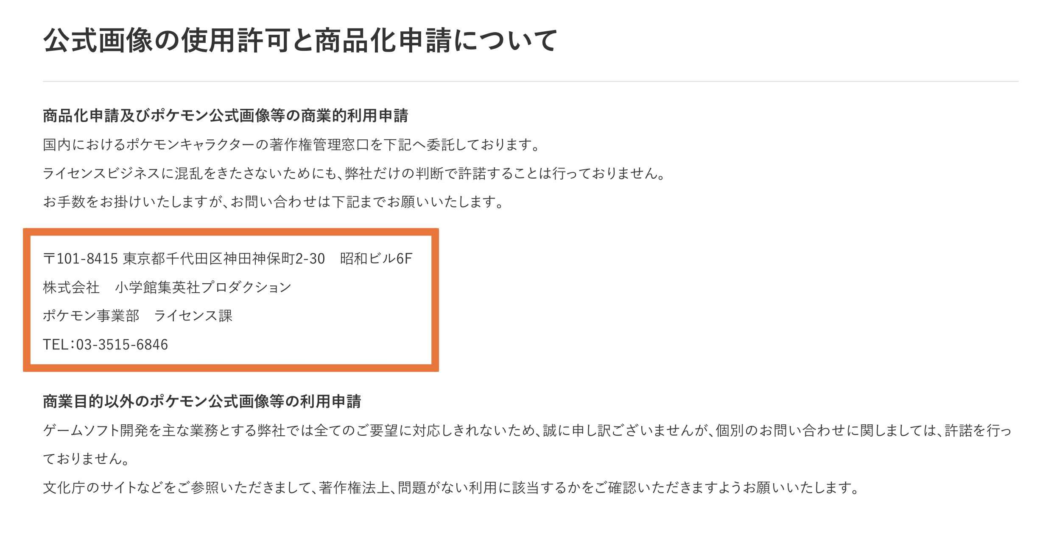Click the heading 商品化申請及びポケモン公式画像等の商業的利用申請
This screenshot has height=534, width=1062.
[226, 116]
